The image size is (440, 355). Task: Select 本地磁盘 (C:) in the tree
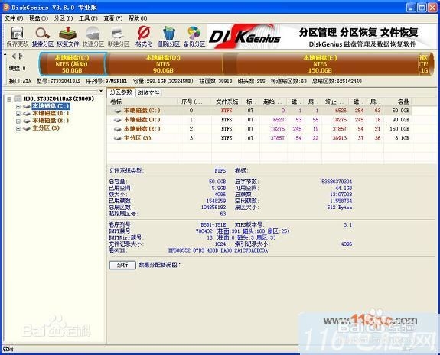click(x=51, y=106)
